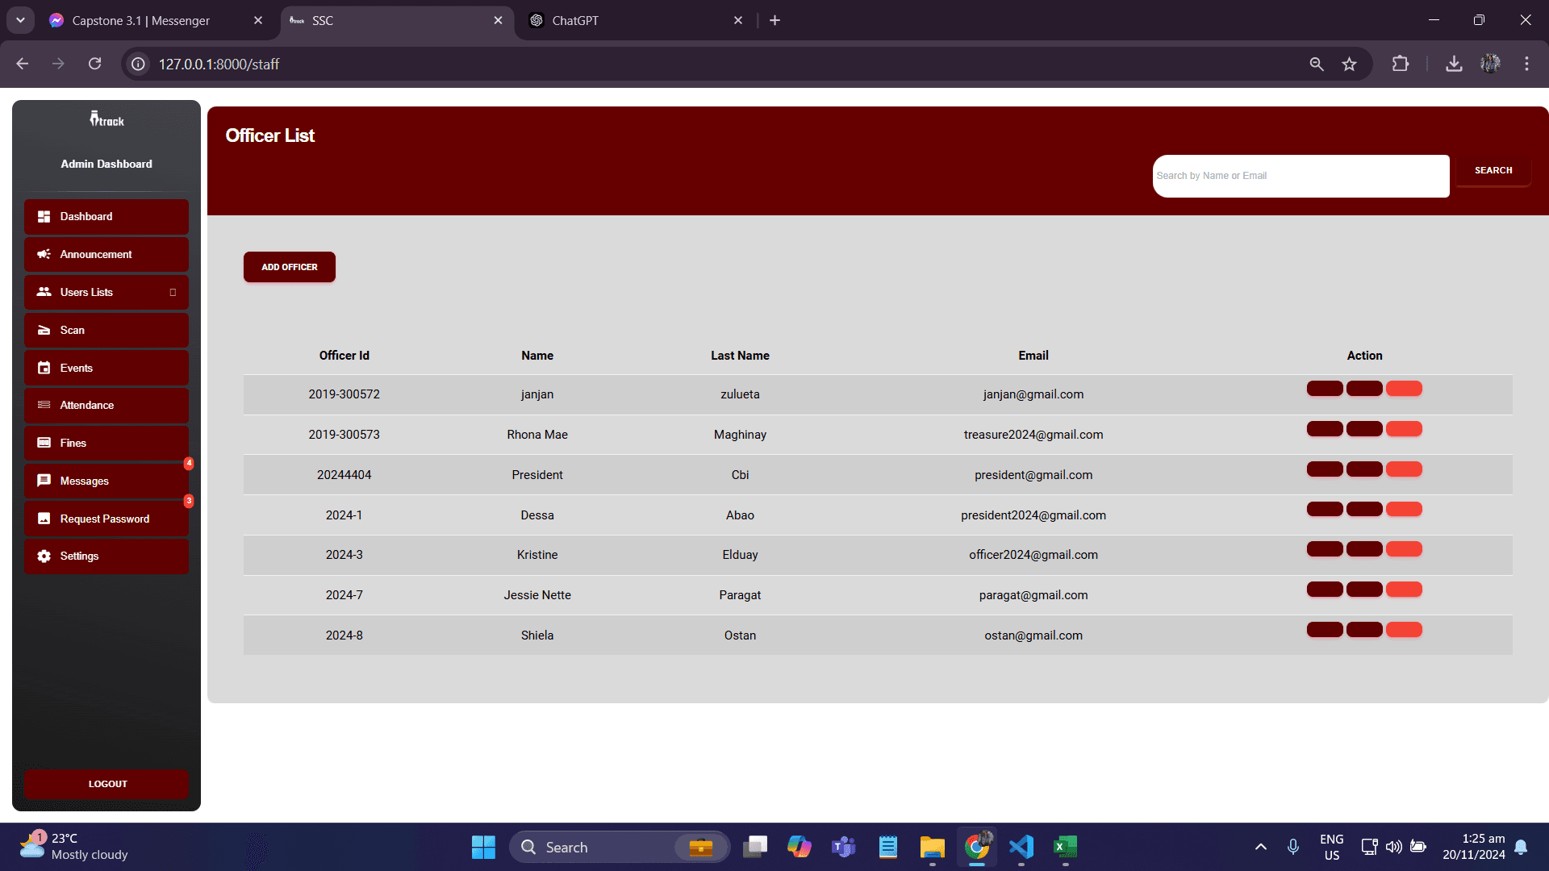This screenshot has width=1549, height=871.
Task: Reload the current page
Action: tap(95, 64)
